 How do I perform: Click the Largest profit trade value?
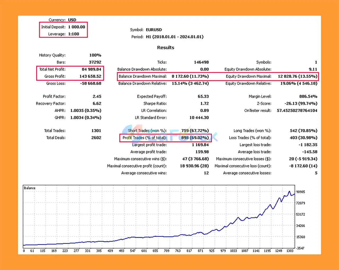coord(200,145)
